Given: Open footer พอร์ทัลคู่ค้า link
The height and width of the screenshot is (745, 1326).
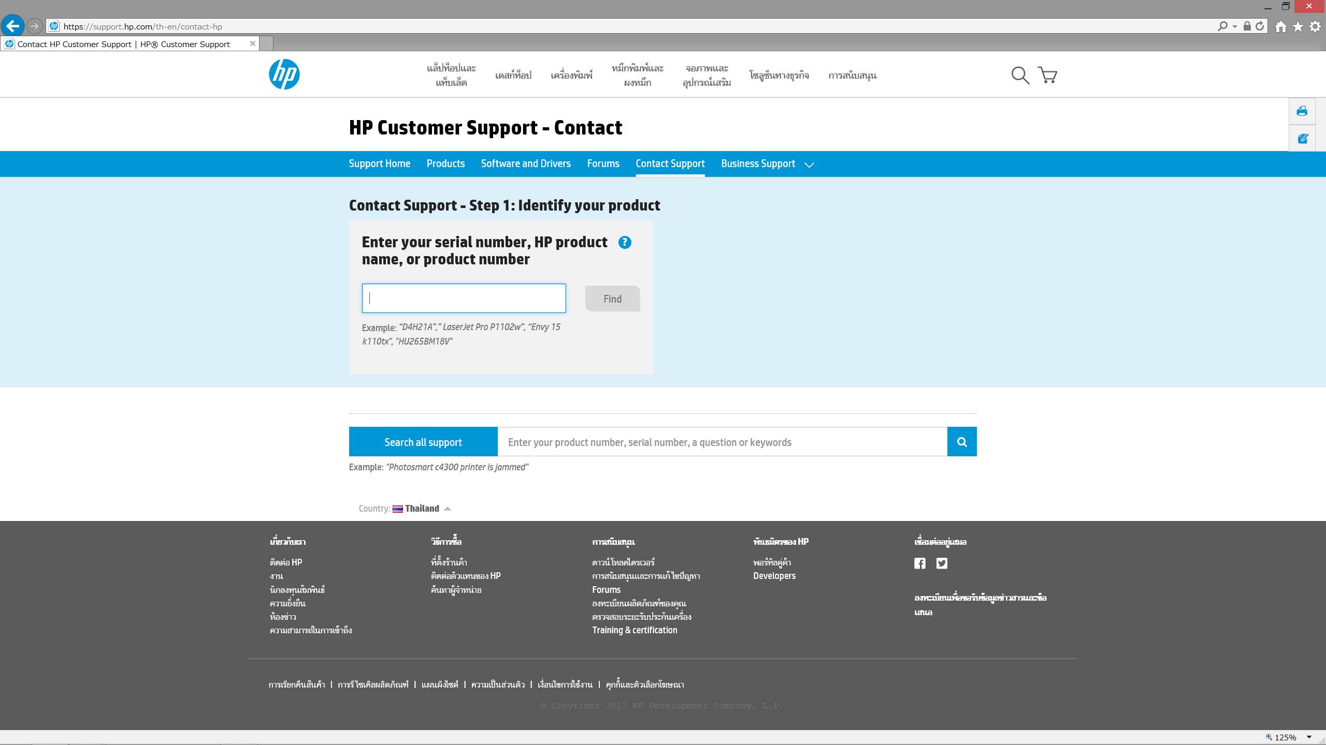Looking at the screenshot, I should [x=772, y=562].
